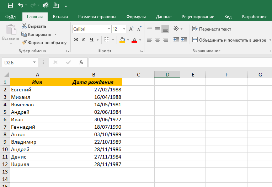Open the font color dropdown arrow
The height and width of the screenshot is (187, 272).
point(140,40)
